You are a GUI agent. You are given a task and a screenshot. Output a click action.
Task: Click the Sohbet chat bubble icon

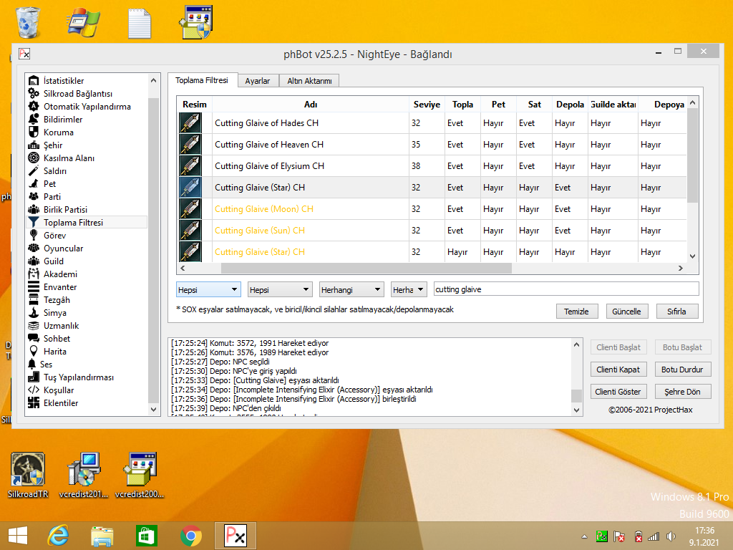click(34, 339)
